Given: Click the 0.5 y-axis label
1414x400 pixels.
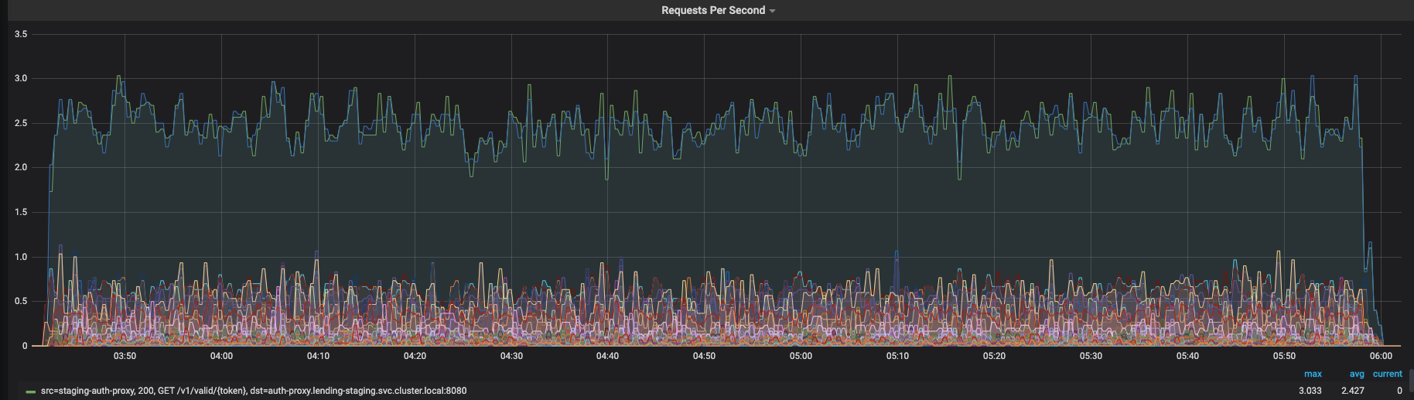Looking at the screenshot, I should point(21,301).
